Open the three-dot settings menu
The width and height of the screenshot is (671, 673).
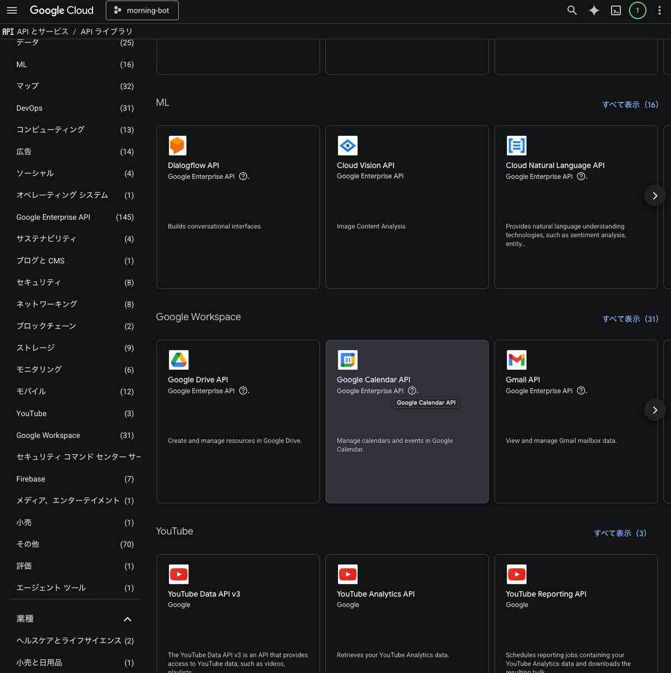659,10
